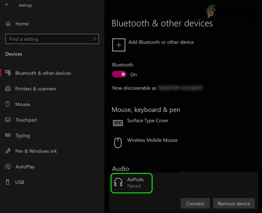The width and height of the screenshot is (262, 213).
Task: Click the Mouse sidebar icon
Action: tap(8, 104)
